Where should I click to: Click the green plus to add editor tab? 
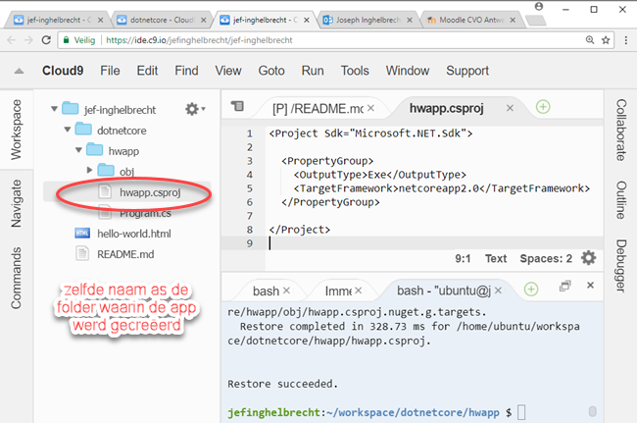pos(542,107)
